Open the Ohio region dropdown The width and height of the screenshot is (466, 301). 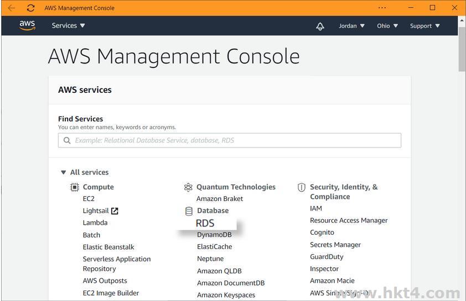coord(387,26)
